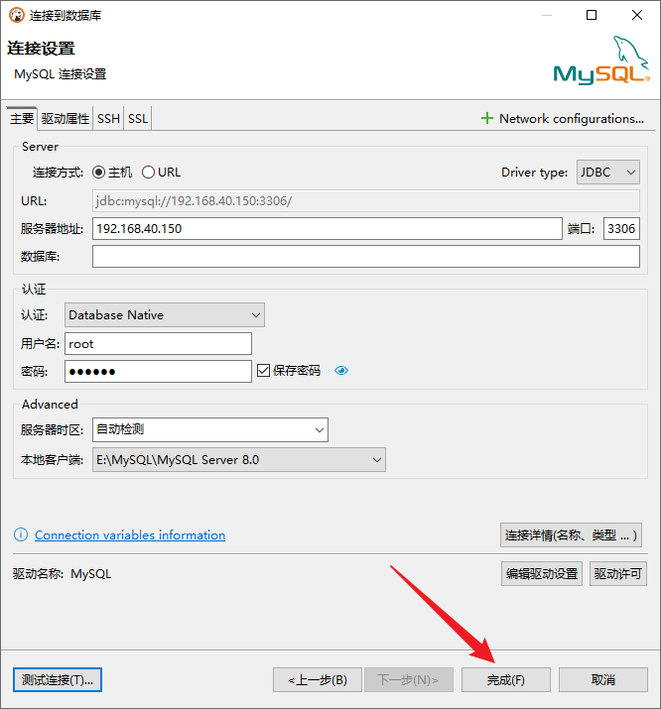Expand the 本地客户端 MySQL Server dropdown
The height and width of the screenshot is (709, 661).
pos(238,460)
